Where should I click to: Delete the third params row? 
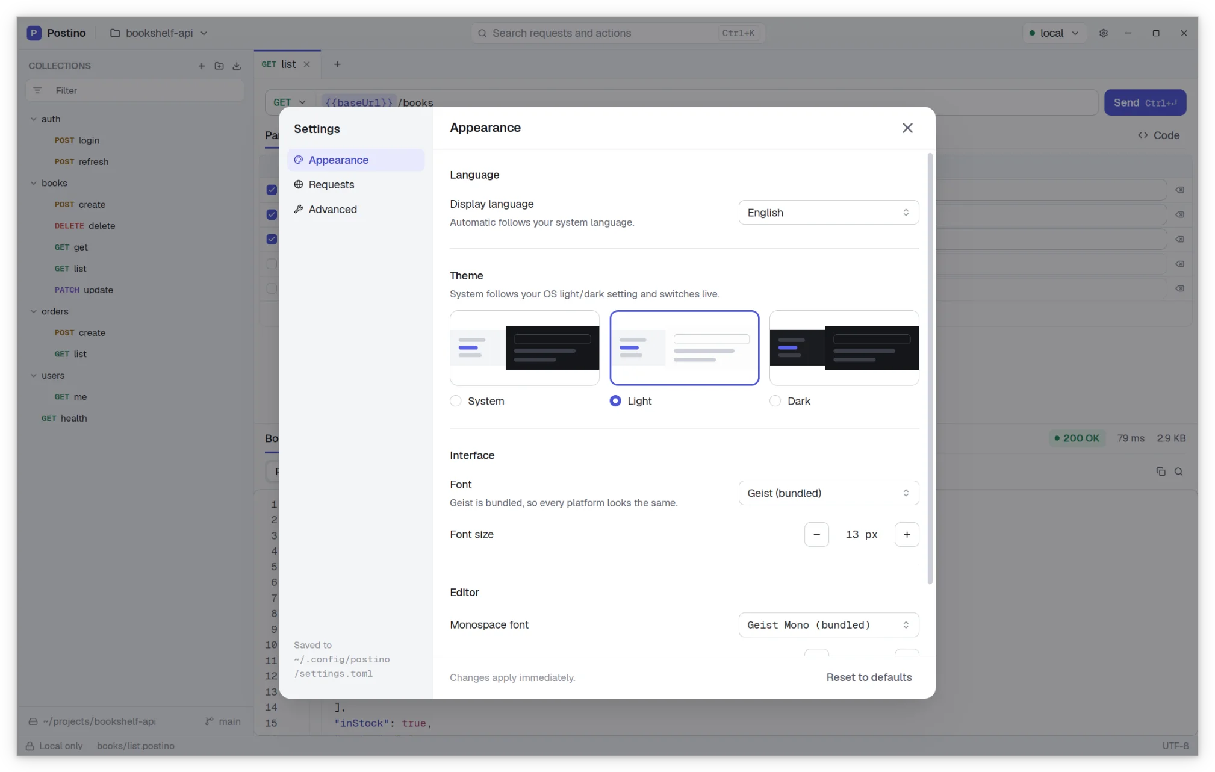tap(1180, 239)
